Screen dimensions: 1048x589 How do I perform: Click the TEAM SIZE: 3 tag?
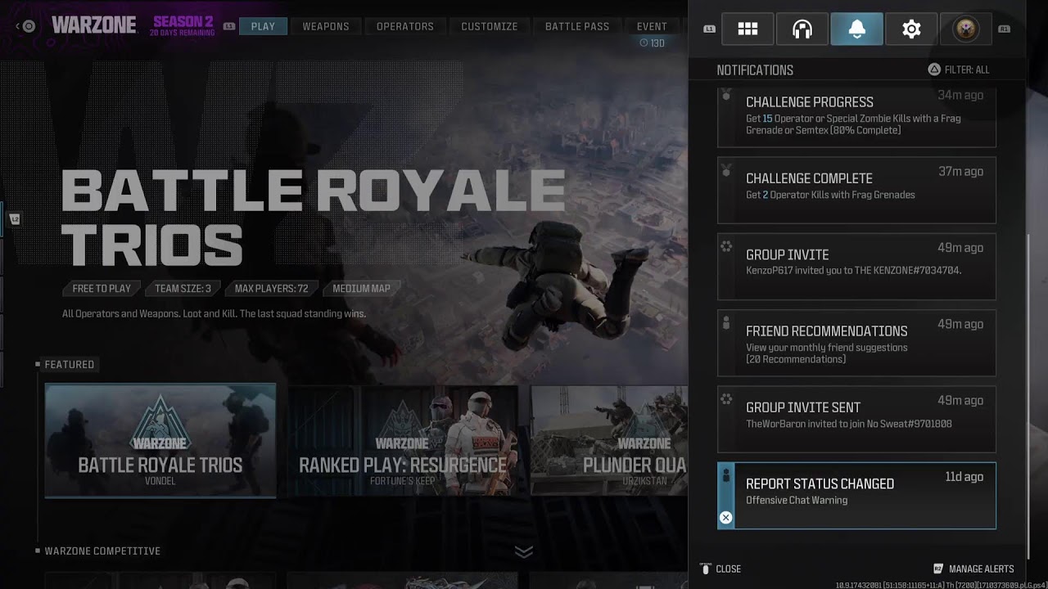[x=183, y=289]
